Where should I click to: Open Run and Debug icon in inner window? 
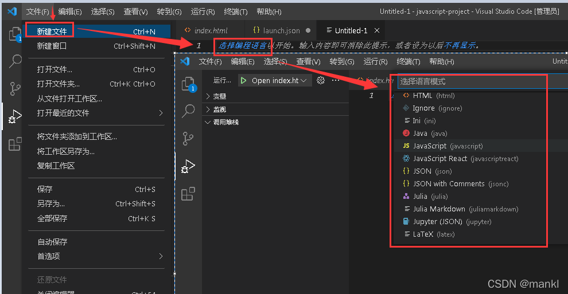coord(188,166)
